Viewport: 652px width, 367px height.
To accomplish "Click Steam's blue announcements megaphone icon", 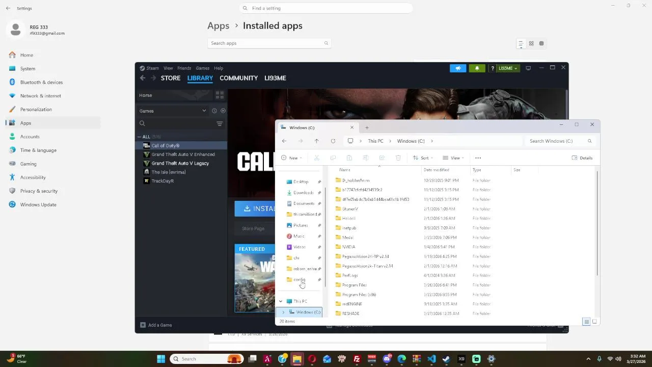I will pyautogui.click(x=458, y=68).
